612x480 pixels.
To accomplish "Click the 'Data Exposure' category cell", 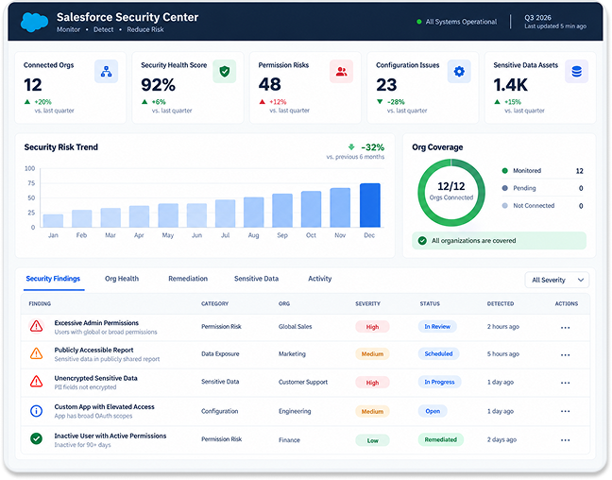I will [220, 353].
